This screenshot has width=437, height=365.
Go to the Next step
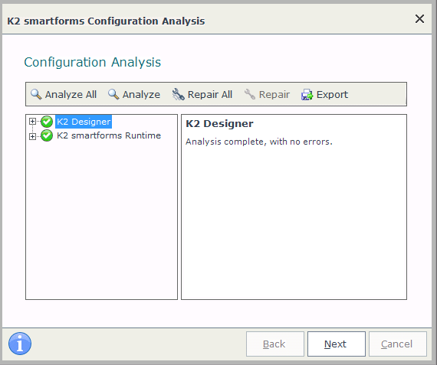pos(337,344)
